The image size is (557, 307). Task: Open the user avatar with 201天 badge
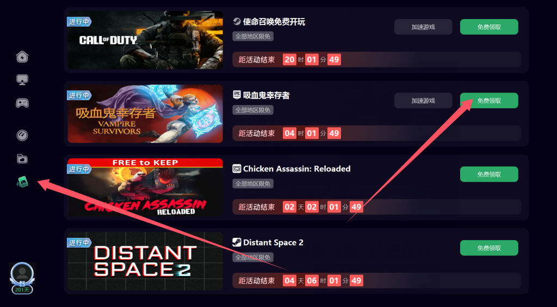[x=22, y=278]
